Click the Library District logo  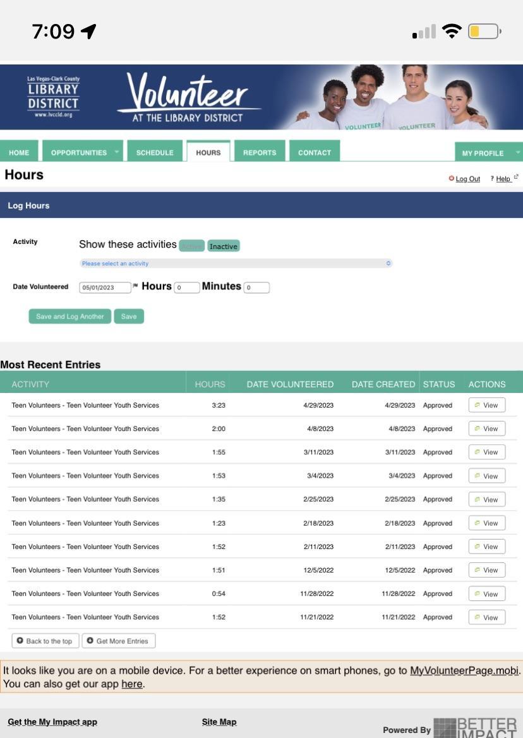coord(53,97)
